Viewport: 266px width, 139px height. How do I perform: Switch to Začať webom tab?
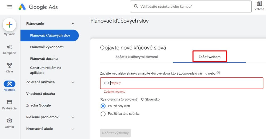[210, 57]
